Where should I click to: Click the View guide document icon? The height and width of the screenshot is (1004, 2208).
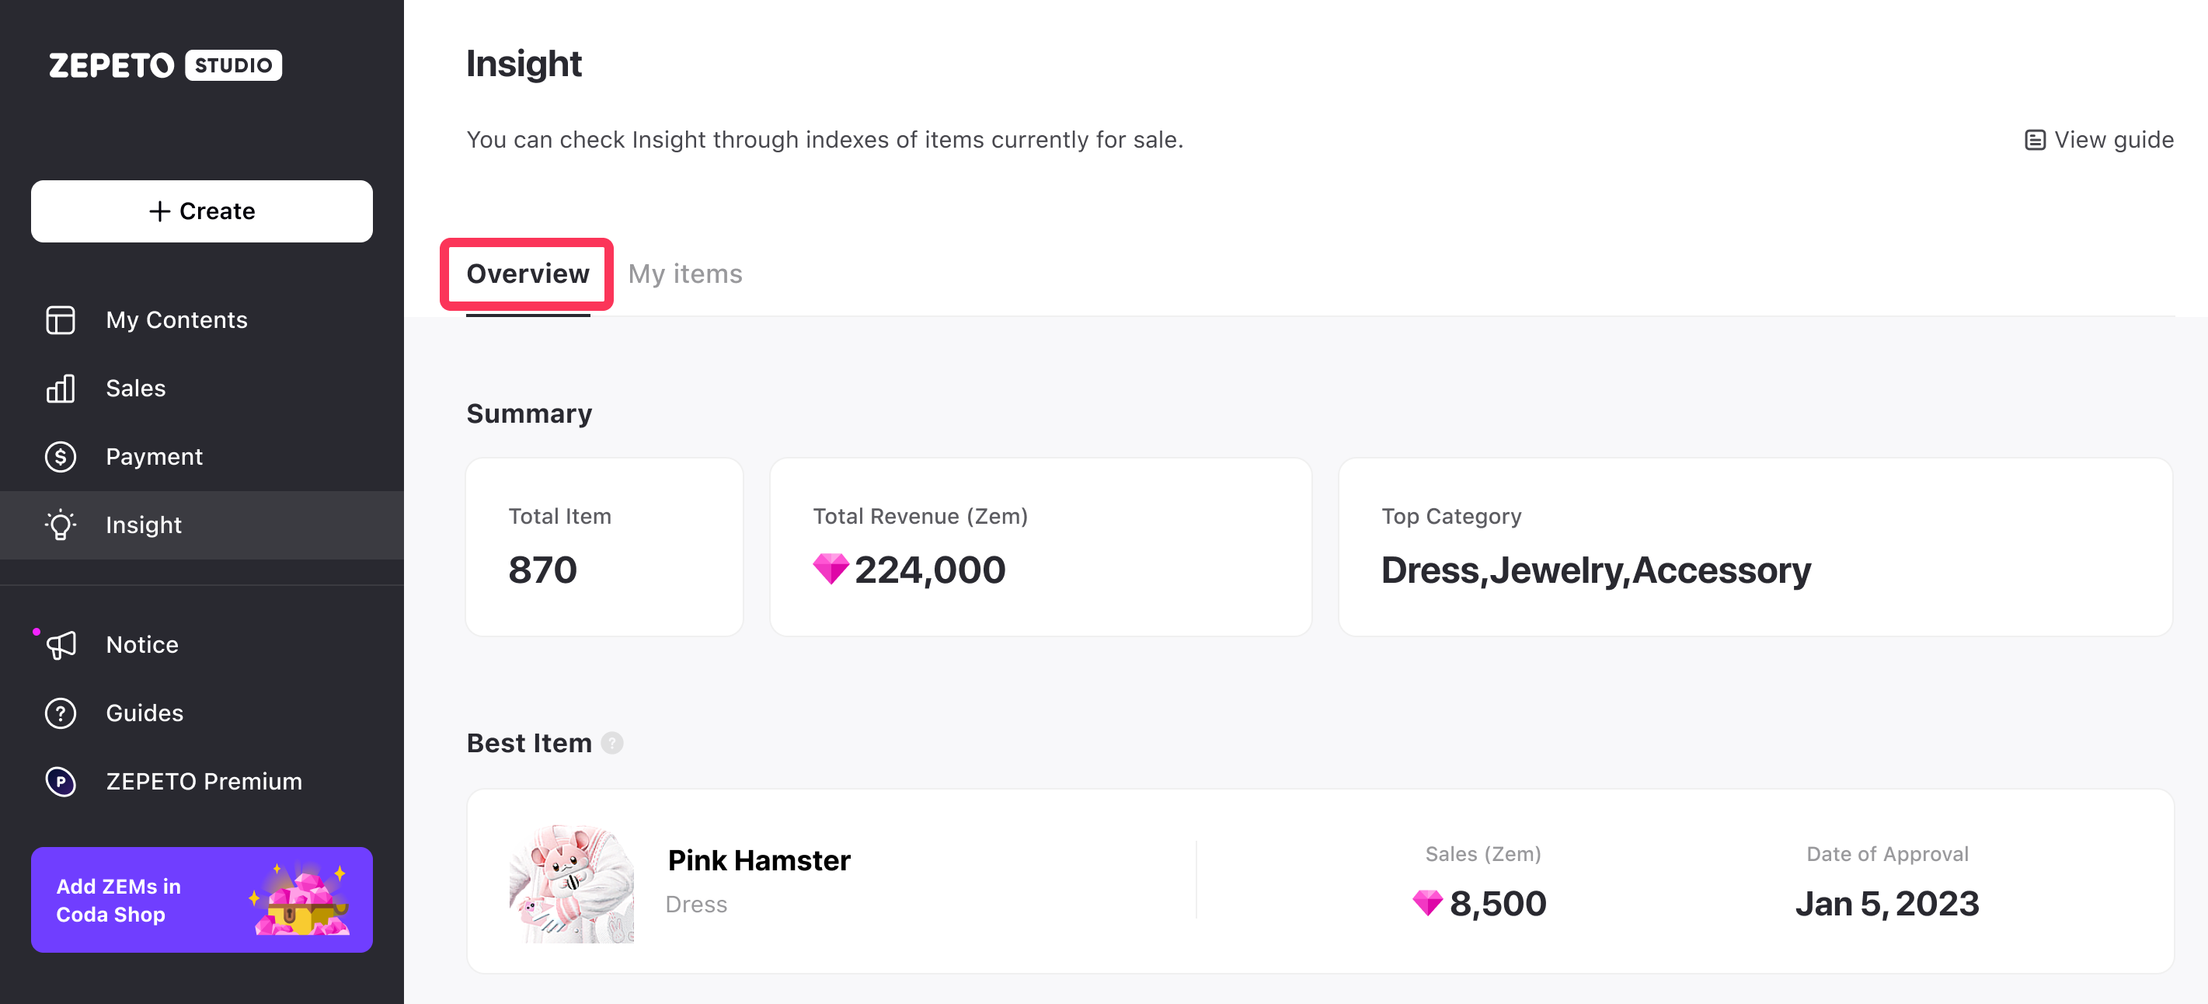click(x=2034, y=140)
